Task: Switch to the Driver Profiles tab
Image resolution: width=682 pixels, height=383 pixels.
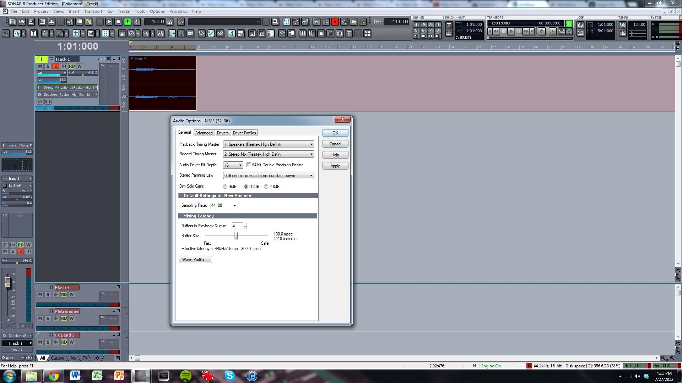Action: coord(244,133)
